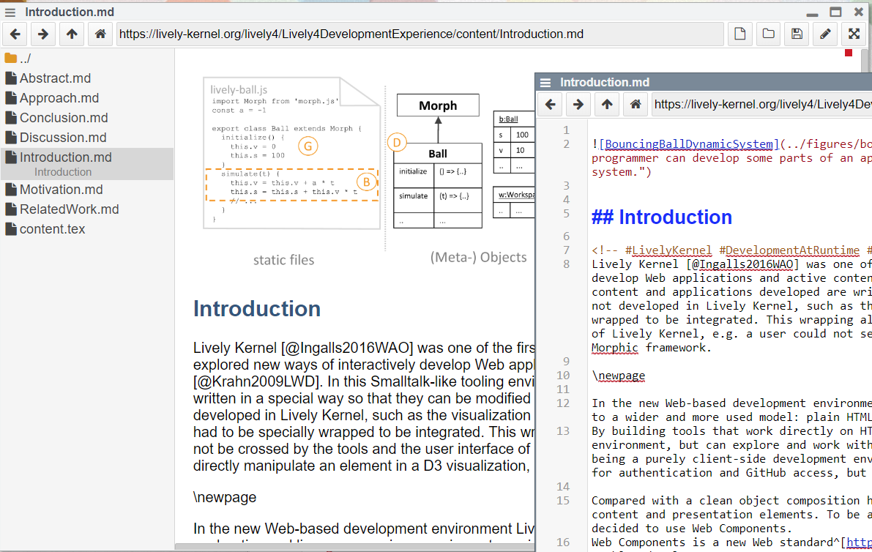Click the red square status indicator
Viewport: 872px width, 552px height.
point(849,53)
